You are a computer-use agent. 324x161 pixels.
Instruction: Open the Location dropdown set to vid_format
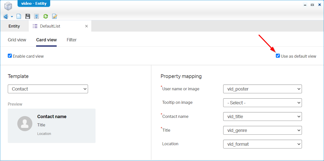tap(262, 144)
